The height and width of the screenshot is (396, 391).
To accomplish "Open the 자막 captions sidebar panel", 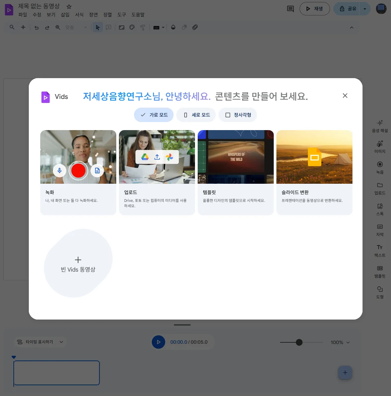I will 380,230.
